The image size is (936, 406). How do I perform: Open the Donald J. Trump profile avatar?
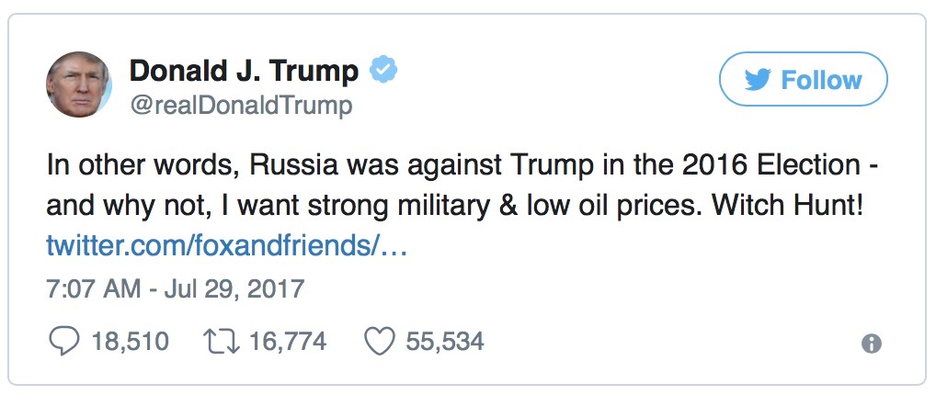point(79,85)
